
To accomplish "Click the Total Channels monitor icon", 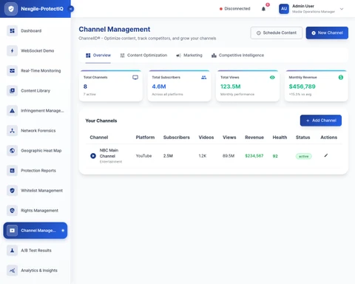I will click(135, 78).
